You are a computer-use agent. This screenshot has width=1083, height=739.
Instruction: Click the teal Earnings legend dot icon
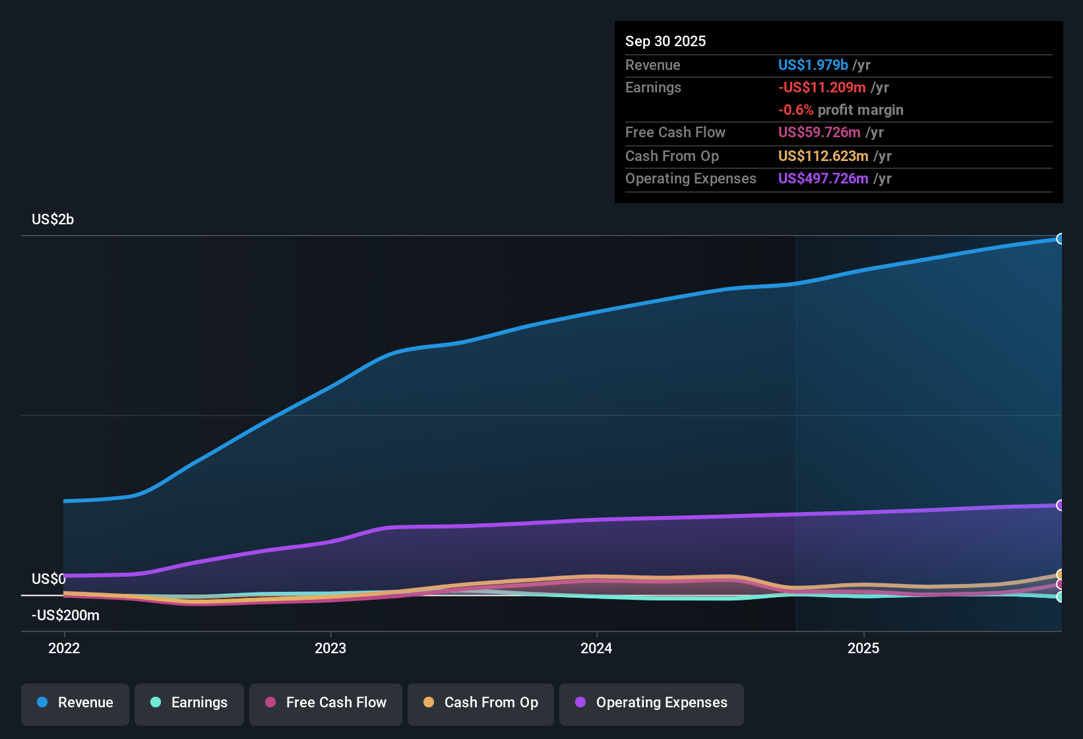click(156, 703)
